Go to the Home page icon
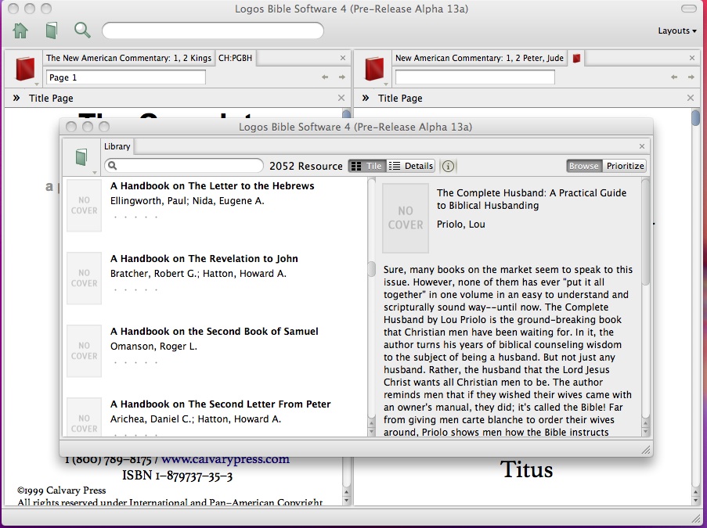 [20, 31]
